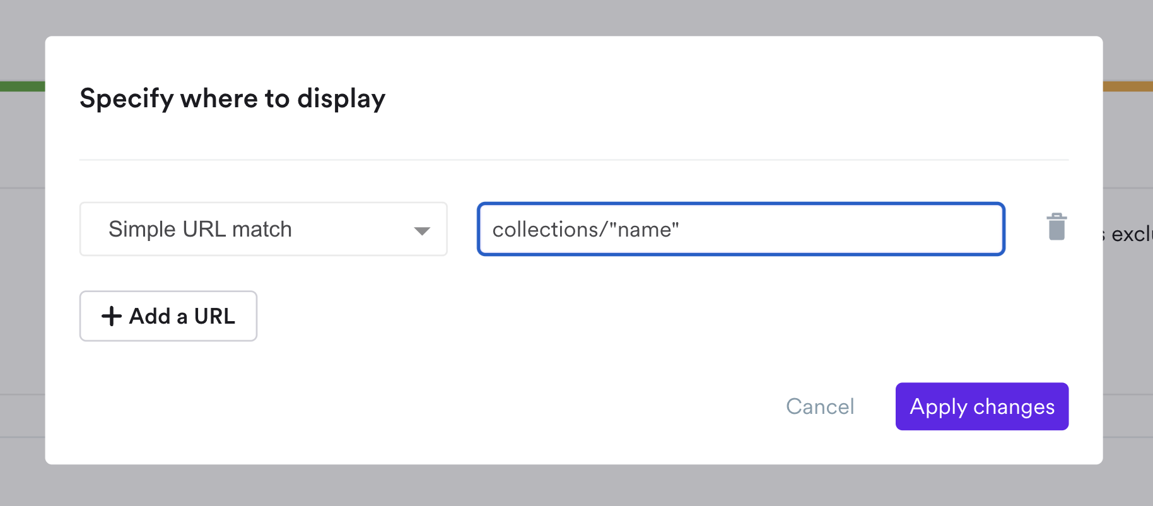Remove the collections/"name" entry via trash can
Image resolution: width=1153 pixels, height=506 pixels.
[x=1056, y=227]
